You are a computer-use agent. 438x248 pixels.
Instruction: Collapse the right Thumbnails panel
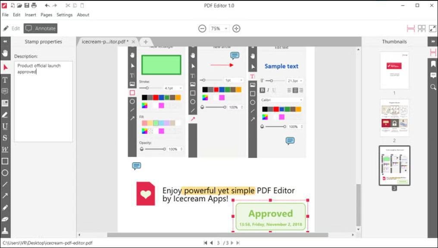tap(433, 42)
